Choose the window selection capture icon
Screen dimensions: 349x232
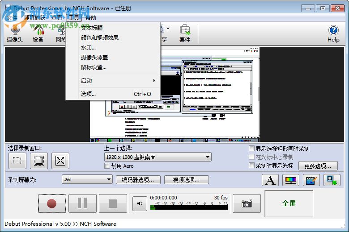pos(39,161)
